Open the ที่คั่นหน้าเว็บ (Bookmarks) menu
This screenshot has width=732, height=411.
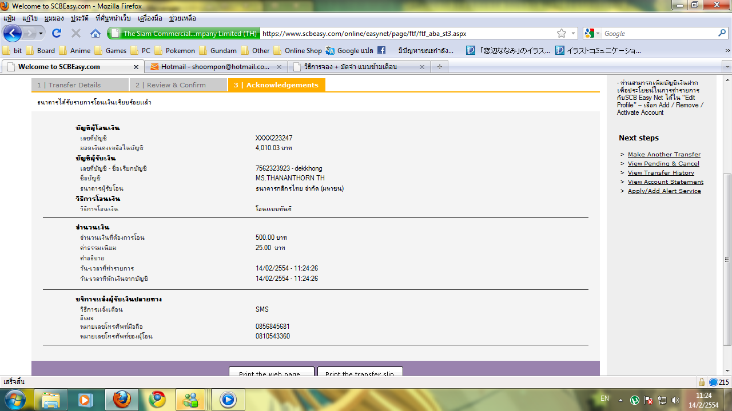(114, 18)
